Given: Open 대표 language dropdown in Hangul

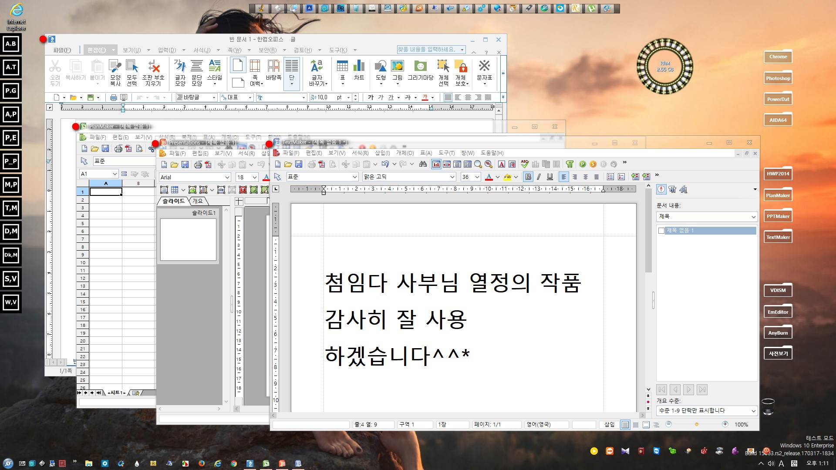Looking at the screenshot, I should pos(250,97).
